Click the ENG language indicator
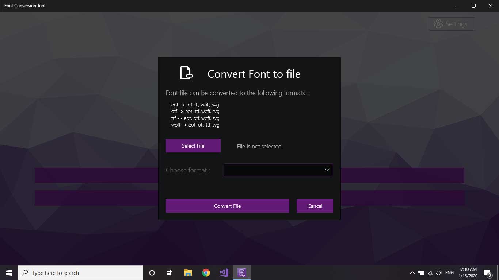 click(449, 273)
